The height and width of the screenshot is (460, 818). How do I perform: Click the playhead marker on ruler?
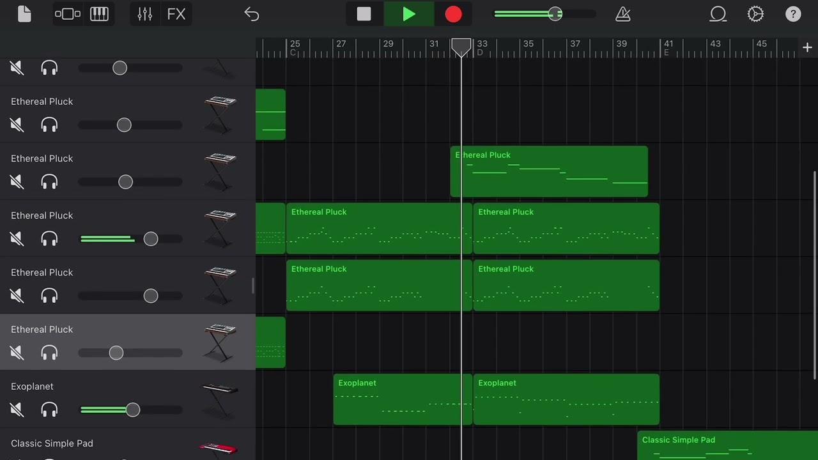[461, 47]
